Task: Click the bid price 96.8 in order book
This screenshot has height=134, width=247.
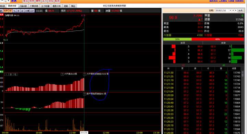Action: [200, 46]
